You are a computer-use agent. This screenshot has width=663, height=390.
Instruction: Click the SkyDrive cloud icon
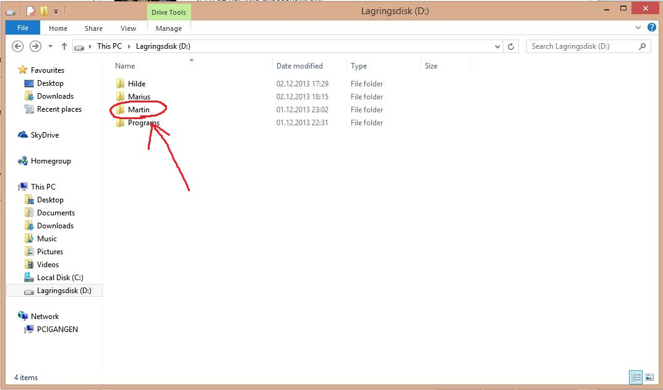point(23,135)
